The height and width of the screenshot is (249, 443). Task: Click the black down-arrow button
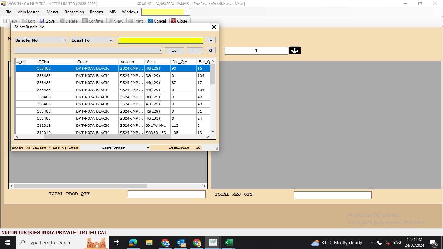click(294, 51)
